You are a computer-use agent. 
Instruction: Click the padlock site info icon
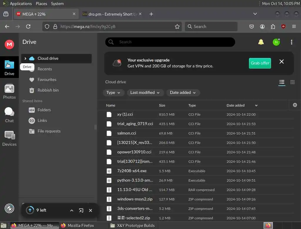[55, 26]
